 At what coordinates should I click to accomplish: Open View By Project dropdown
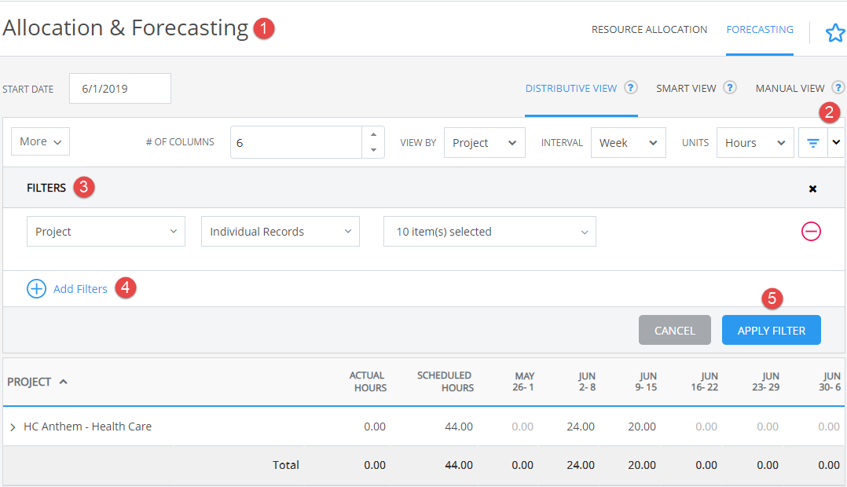point(485,142)
